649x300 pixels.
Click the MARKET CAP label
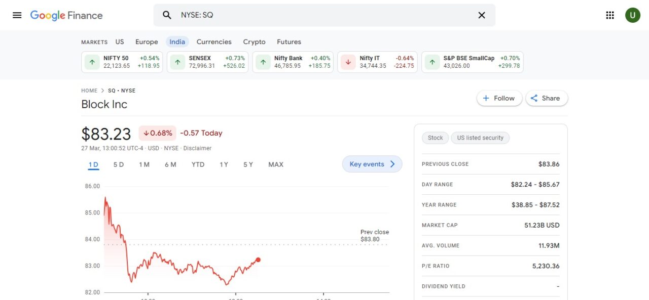pos(440,225)
